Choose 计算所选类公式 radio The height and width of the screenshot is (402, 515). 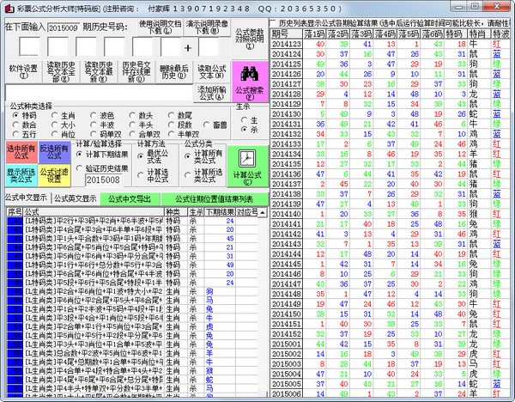pyautogui.click(x=187, y=175)
